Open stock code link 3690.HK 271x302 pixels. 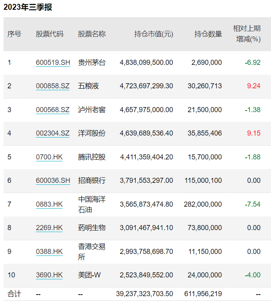pos(49,275)
